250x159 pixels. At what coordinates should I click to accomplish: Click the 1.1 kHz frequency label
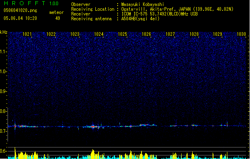[x=3, y=52]
